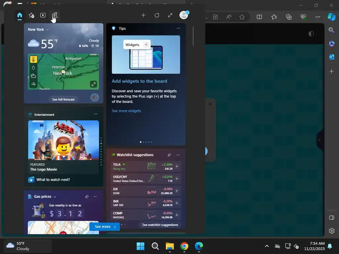Open Edge favorites list icon
339x254 pixels.
[274, 17]
